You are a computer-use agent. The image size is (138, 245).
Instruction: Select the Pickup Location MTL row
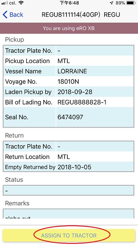68,61
